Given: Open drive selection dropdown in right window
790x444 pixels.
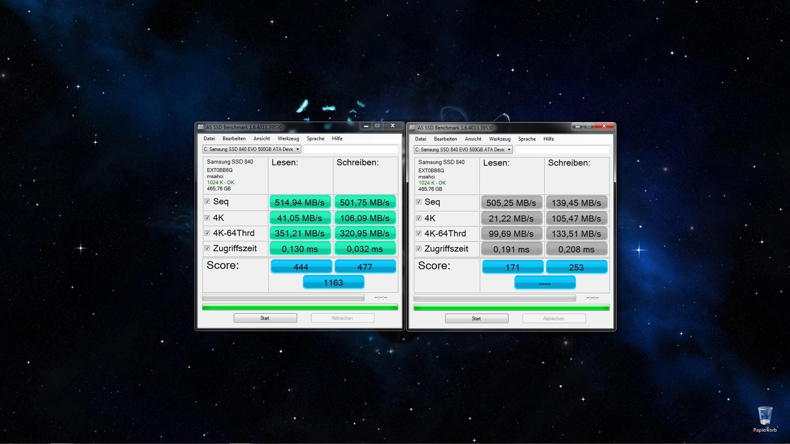Looking at the screenshot, I should (x=463, y=150).
